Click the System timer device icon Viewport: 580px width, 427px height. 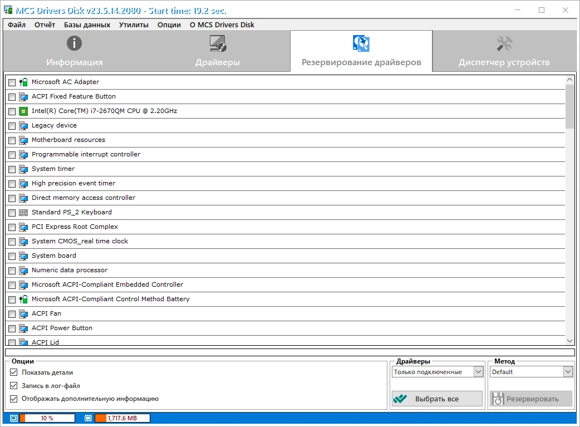click(23, 169)
